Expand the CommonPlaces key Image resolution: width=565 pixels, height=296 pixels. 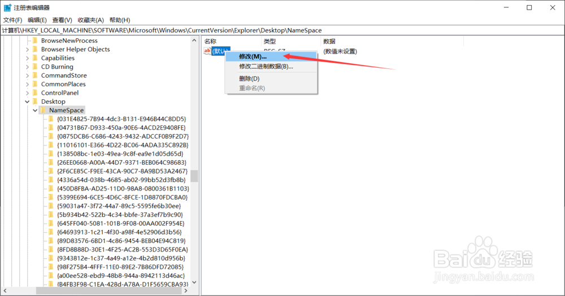pos(27,84)
